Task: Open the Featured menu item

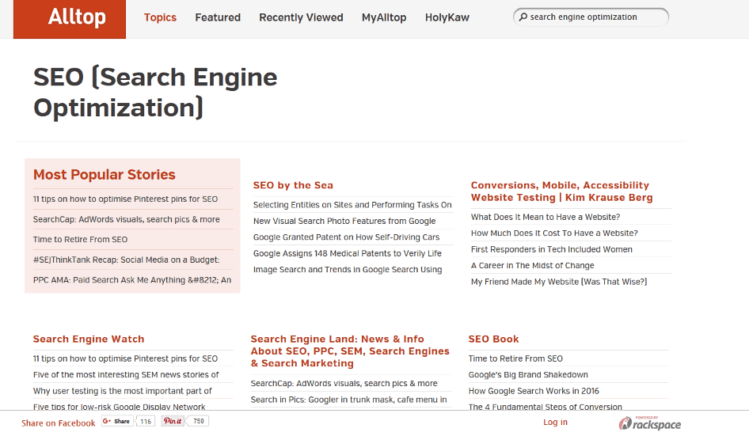Action: pos(218,17)
